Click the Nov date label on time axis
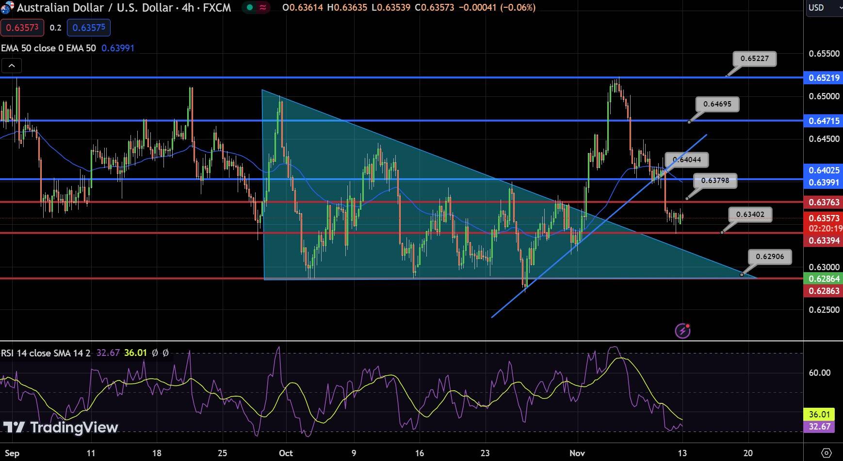 point(577,453)
